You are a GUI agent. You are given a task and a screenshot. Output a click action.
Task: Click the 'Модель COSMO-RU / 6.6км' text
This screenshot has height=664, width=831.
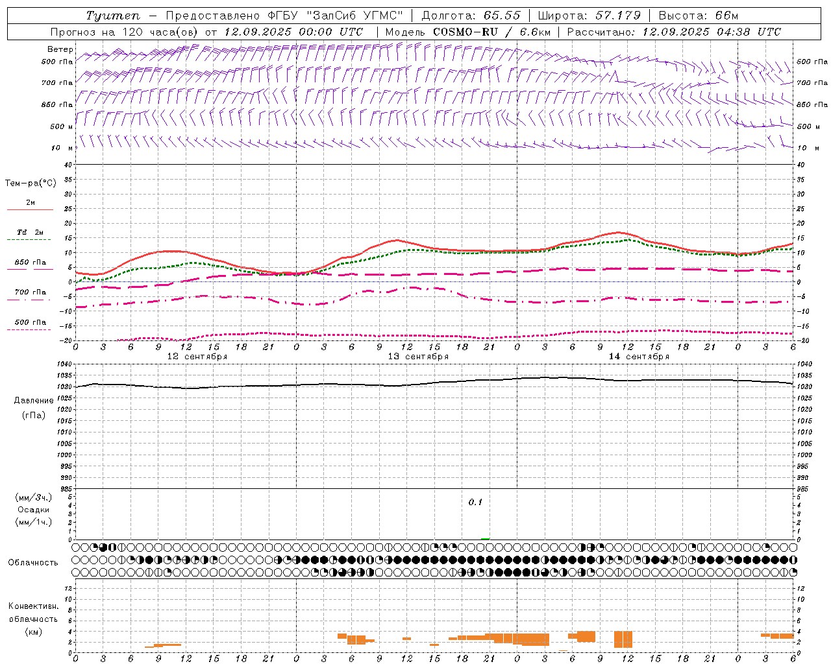(x=468, y=32)
